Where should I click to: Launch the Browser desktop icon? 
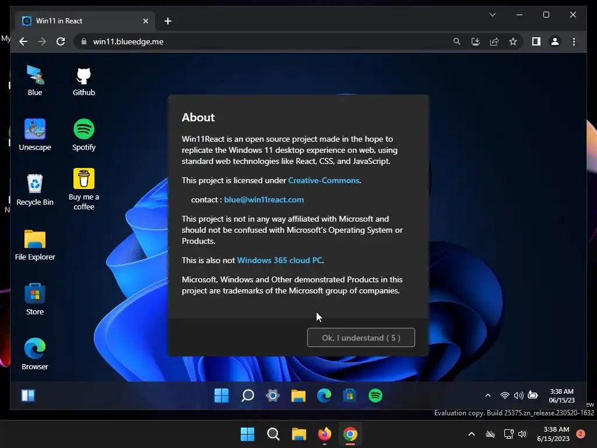[35, 354]
